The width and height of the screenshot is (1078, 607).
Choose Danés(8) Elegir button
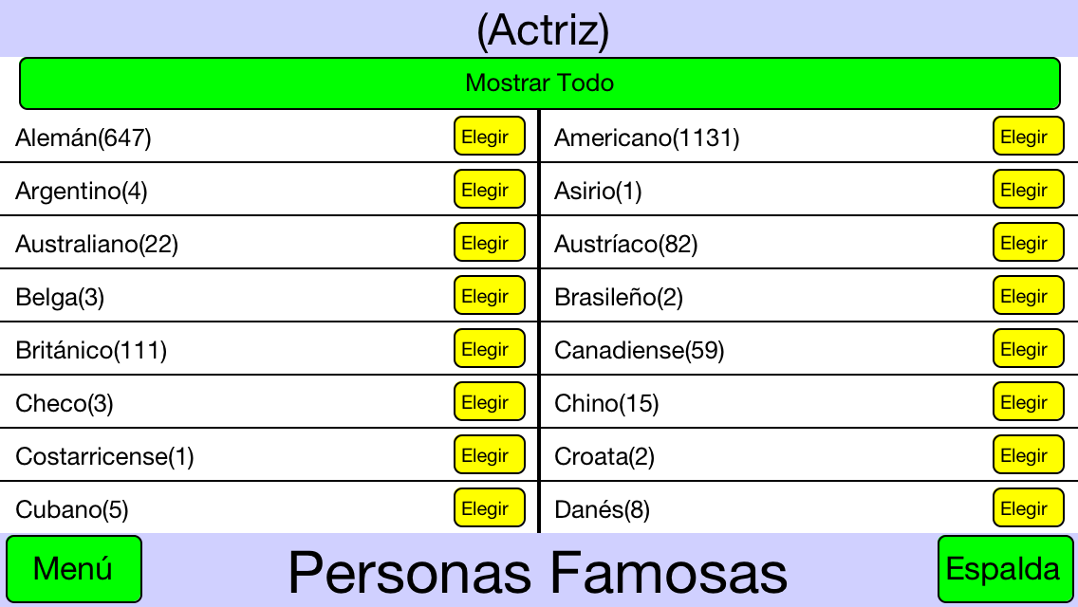[x=1029, y=507]
